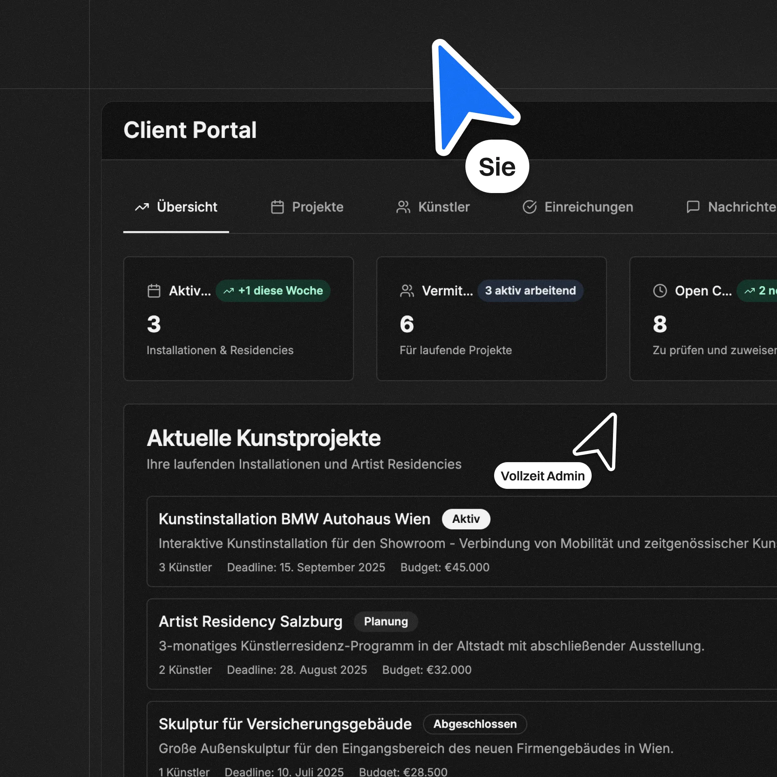Go to the Einreichungen tab
Screen dimensions: 777x777
pos(588,207)
